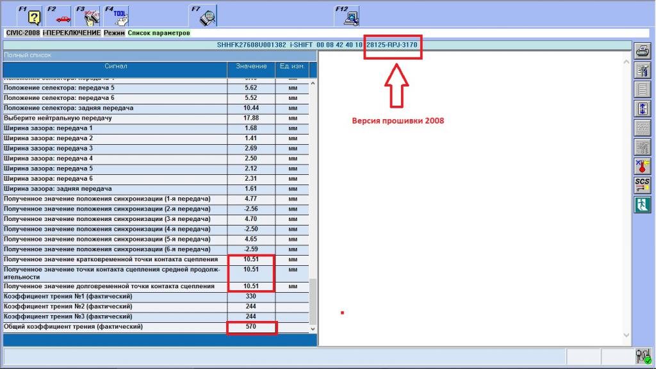Screen dimensions: 656x369
Task: Click the 'Значение' column header
Action: [251, 66]
